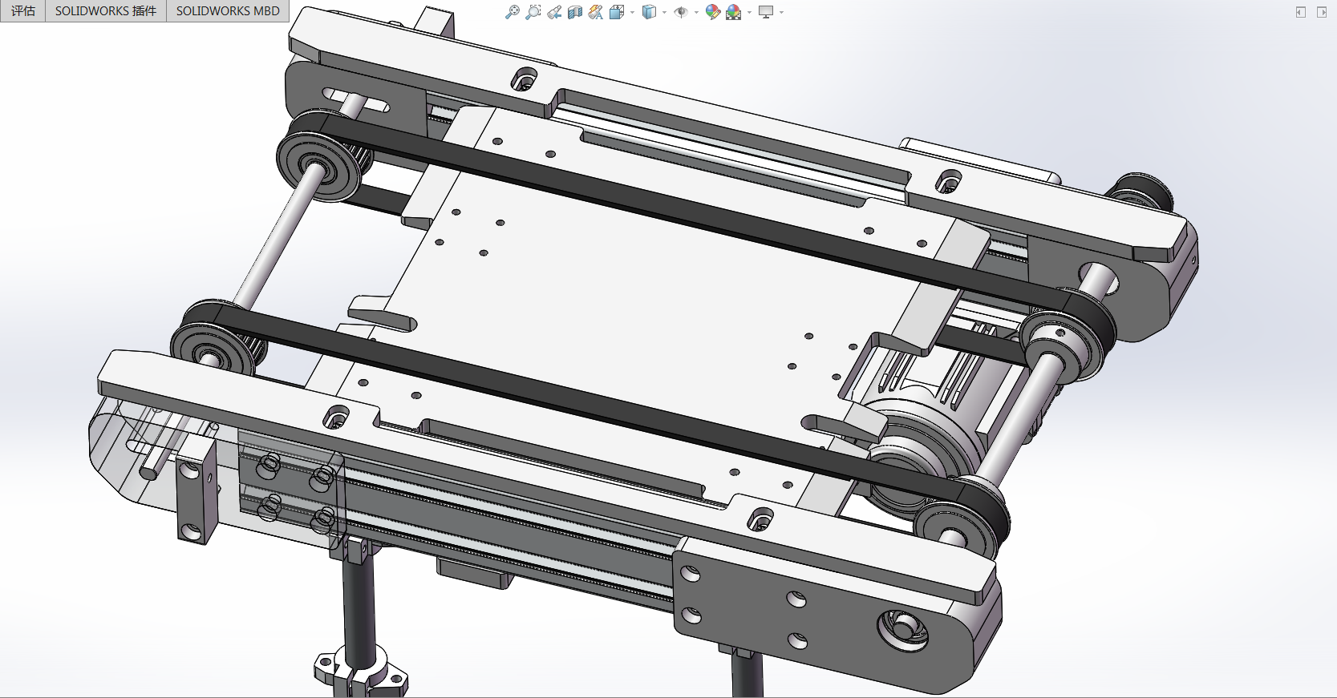Expand the Hide/Show Items dropdown arrow
The width and height of the screenshot is (1337, 698).
[x=696, y=12]
